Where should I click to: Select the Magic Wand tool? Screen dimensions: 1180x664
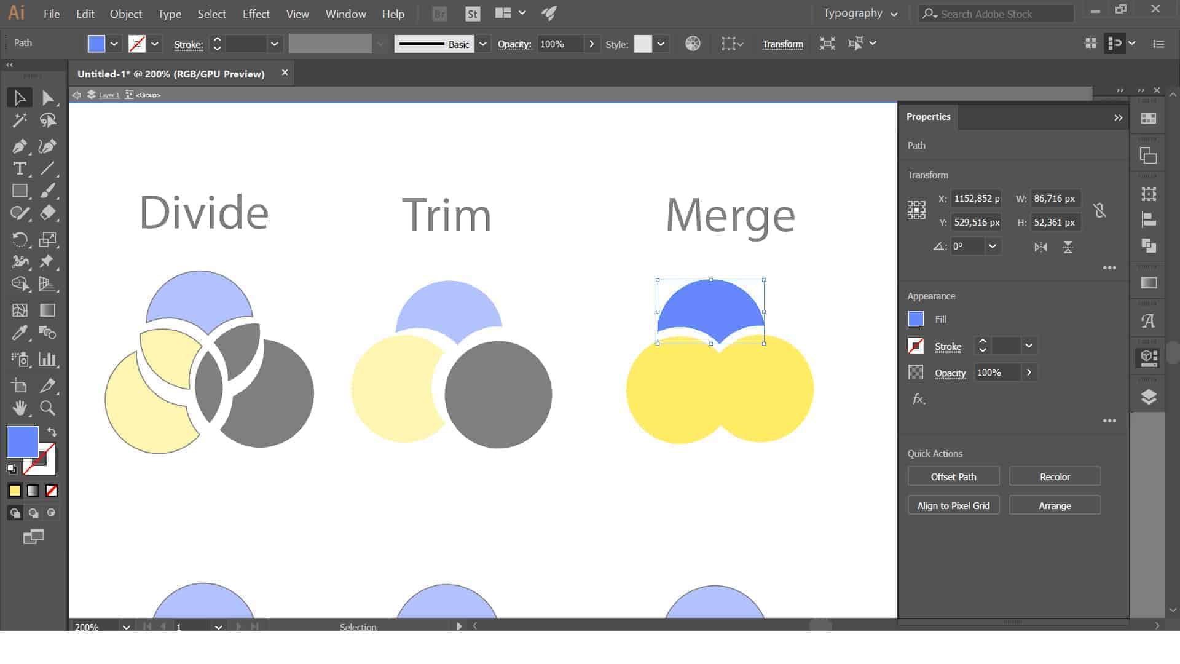(19, 121)
